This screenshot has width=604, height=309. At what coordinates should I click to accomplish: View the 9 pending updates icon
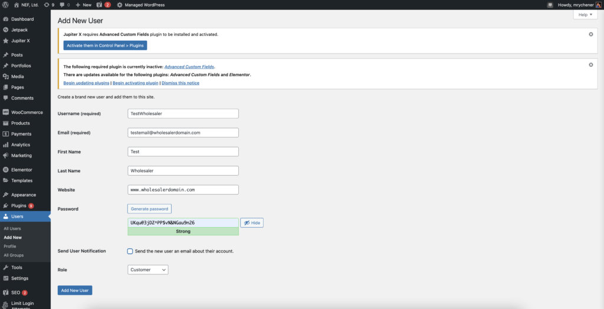pos(49,5)
